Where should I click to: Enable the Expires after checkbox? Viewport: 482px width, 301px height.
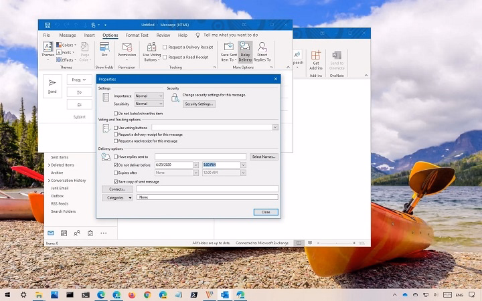point(116,173)
